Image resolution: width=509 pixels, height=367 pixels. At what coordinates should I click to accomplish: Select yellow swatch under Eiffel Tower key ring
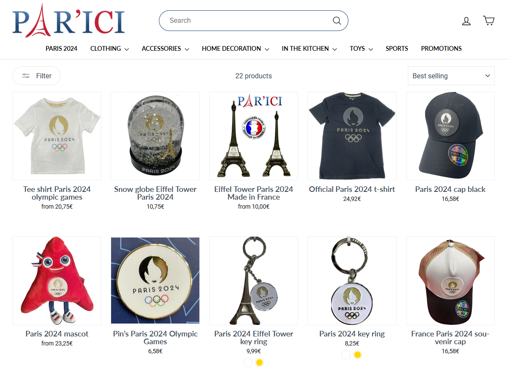[259, 362]
